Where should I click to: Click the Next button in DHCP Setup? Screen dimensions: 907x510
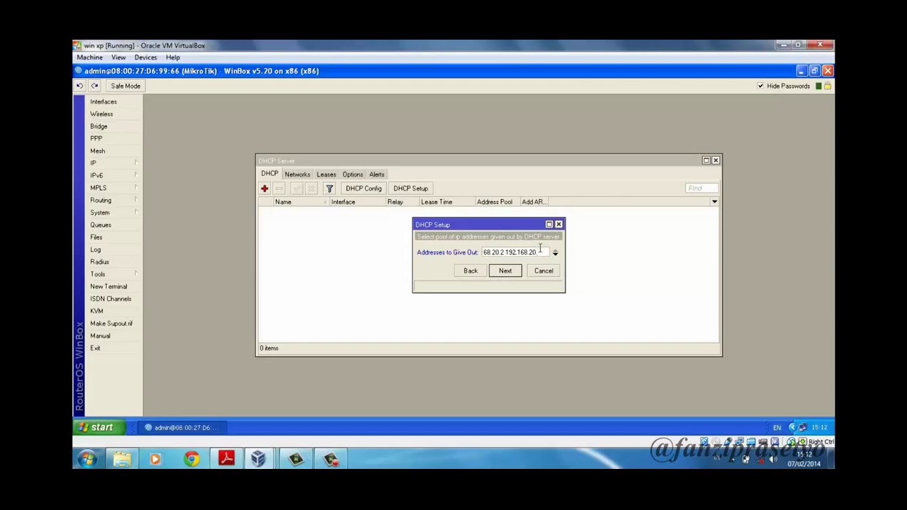tap(505, 271)
